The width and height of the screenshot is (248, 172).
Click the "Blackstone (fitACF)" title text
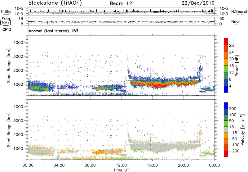click(55, 3)
